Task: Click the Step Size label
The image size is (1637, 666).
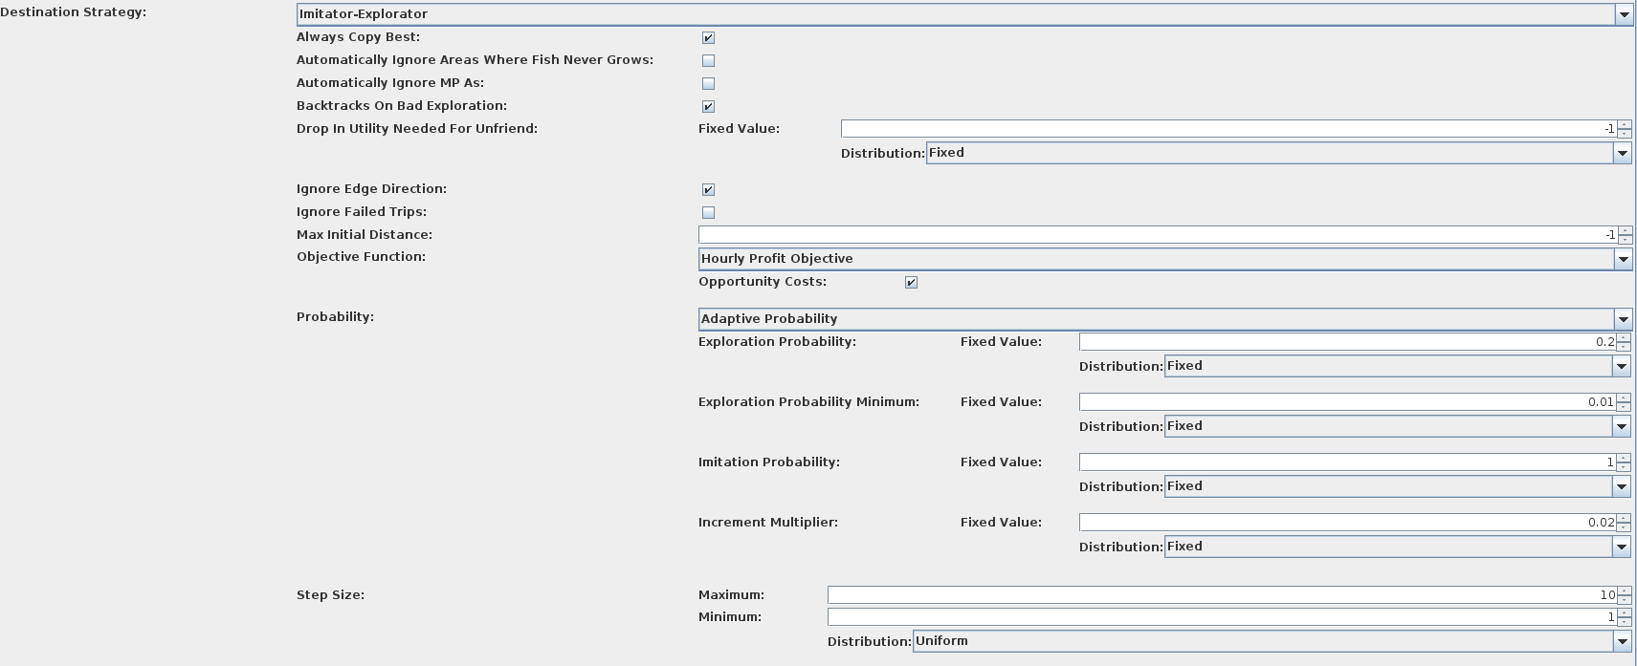Action: [330, 595]
